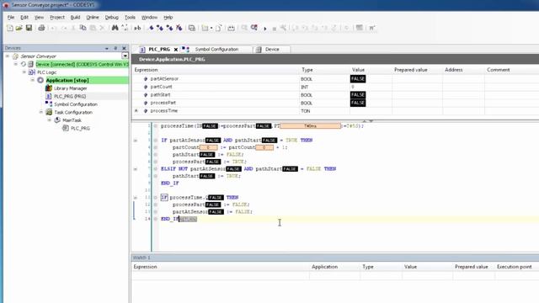
Task: Collapse the ELSIF block at line 7
Action: tap(136, 169)
